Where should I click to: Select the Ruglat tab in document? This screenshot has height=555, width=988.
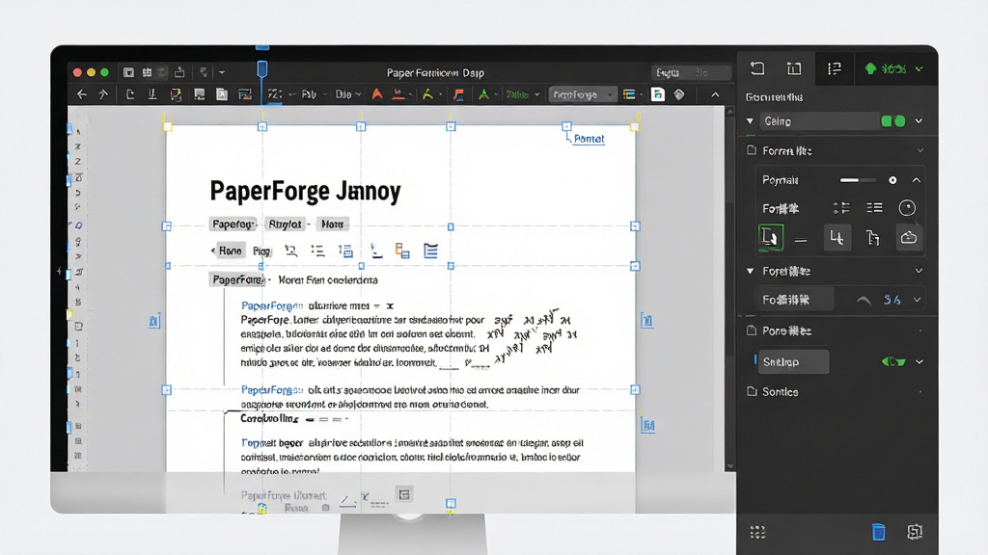point(285,224)
